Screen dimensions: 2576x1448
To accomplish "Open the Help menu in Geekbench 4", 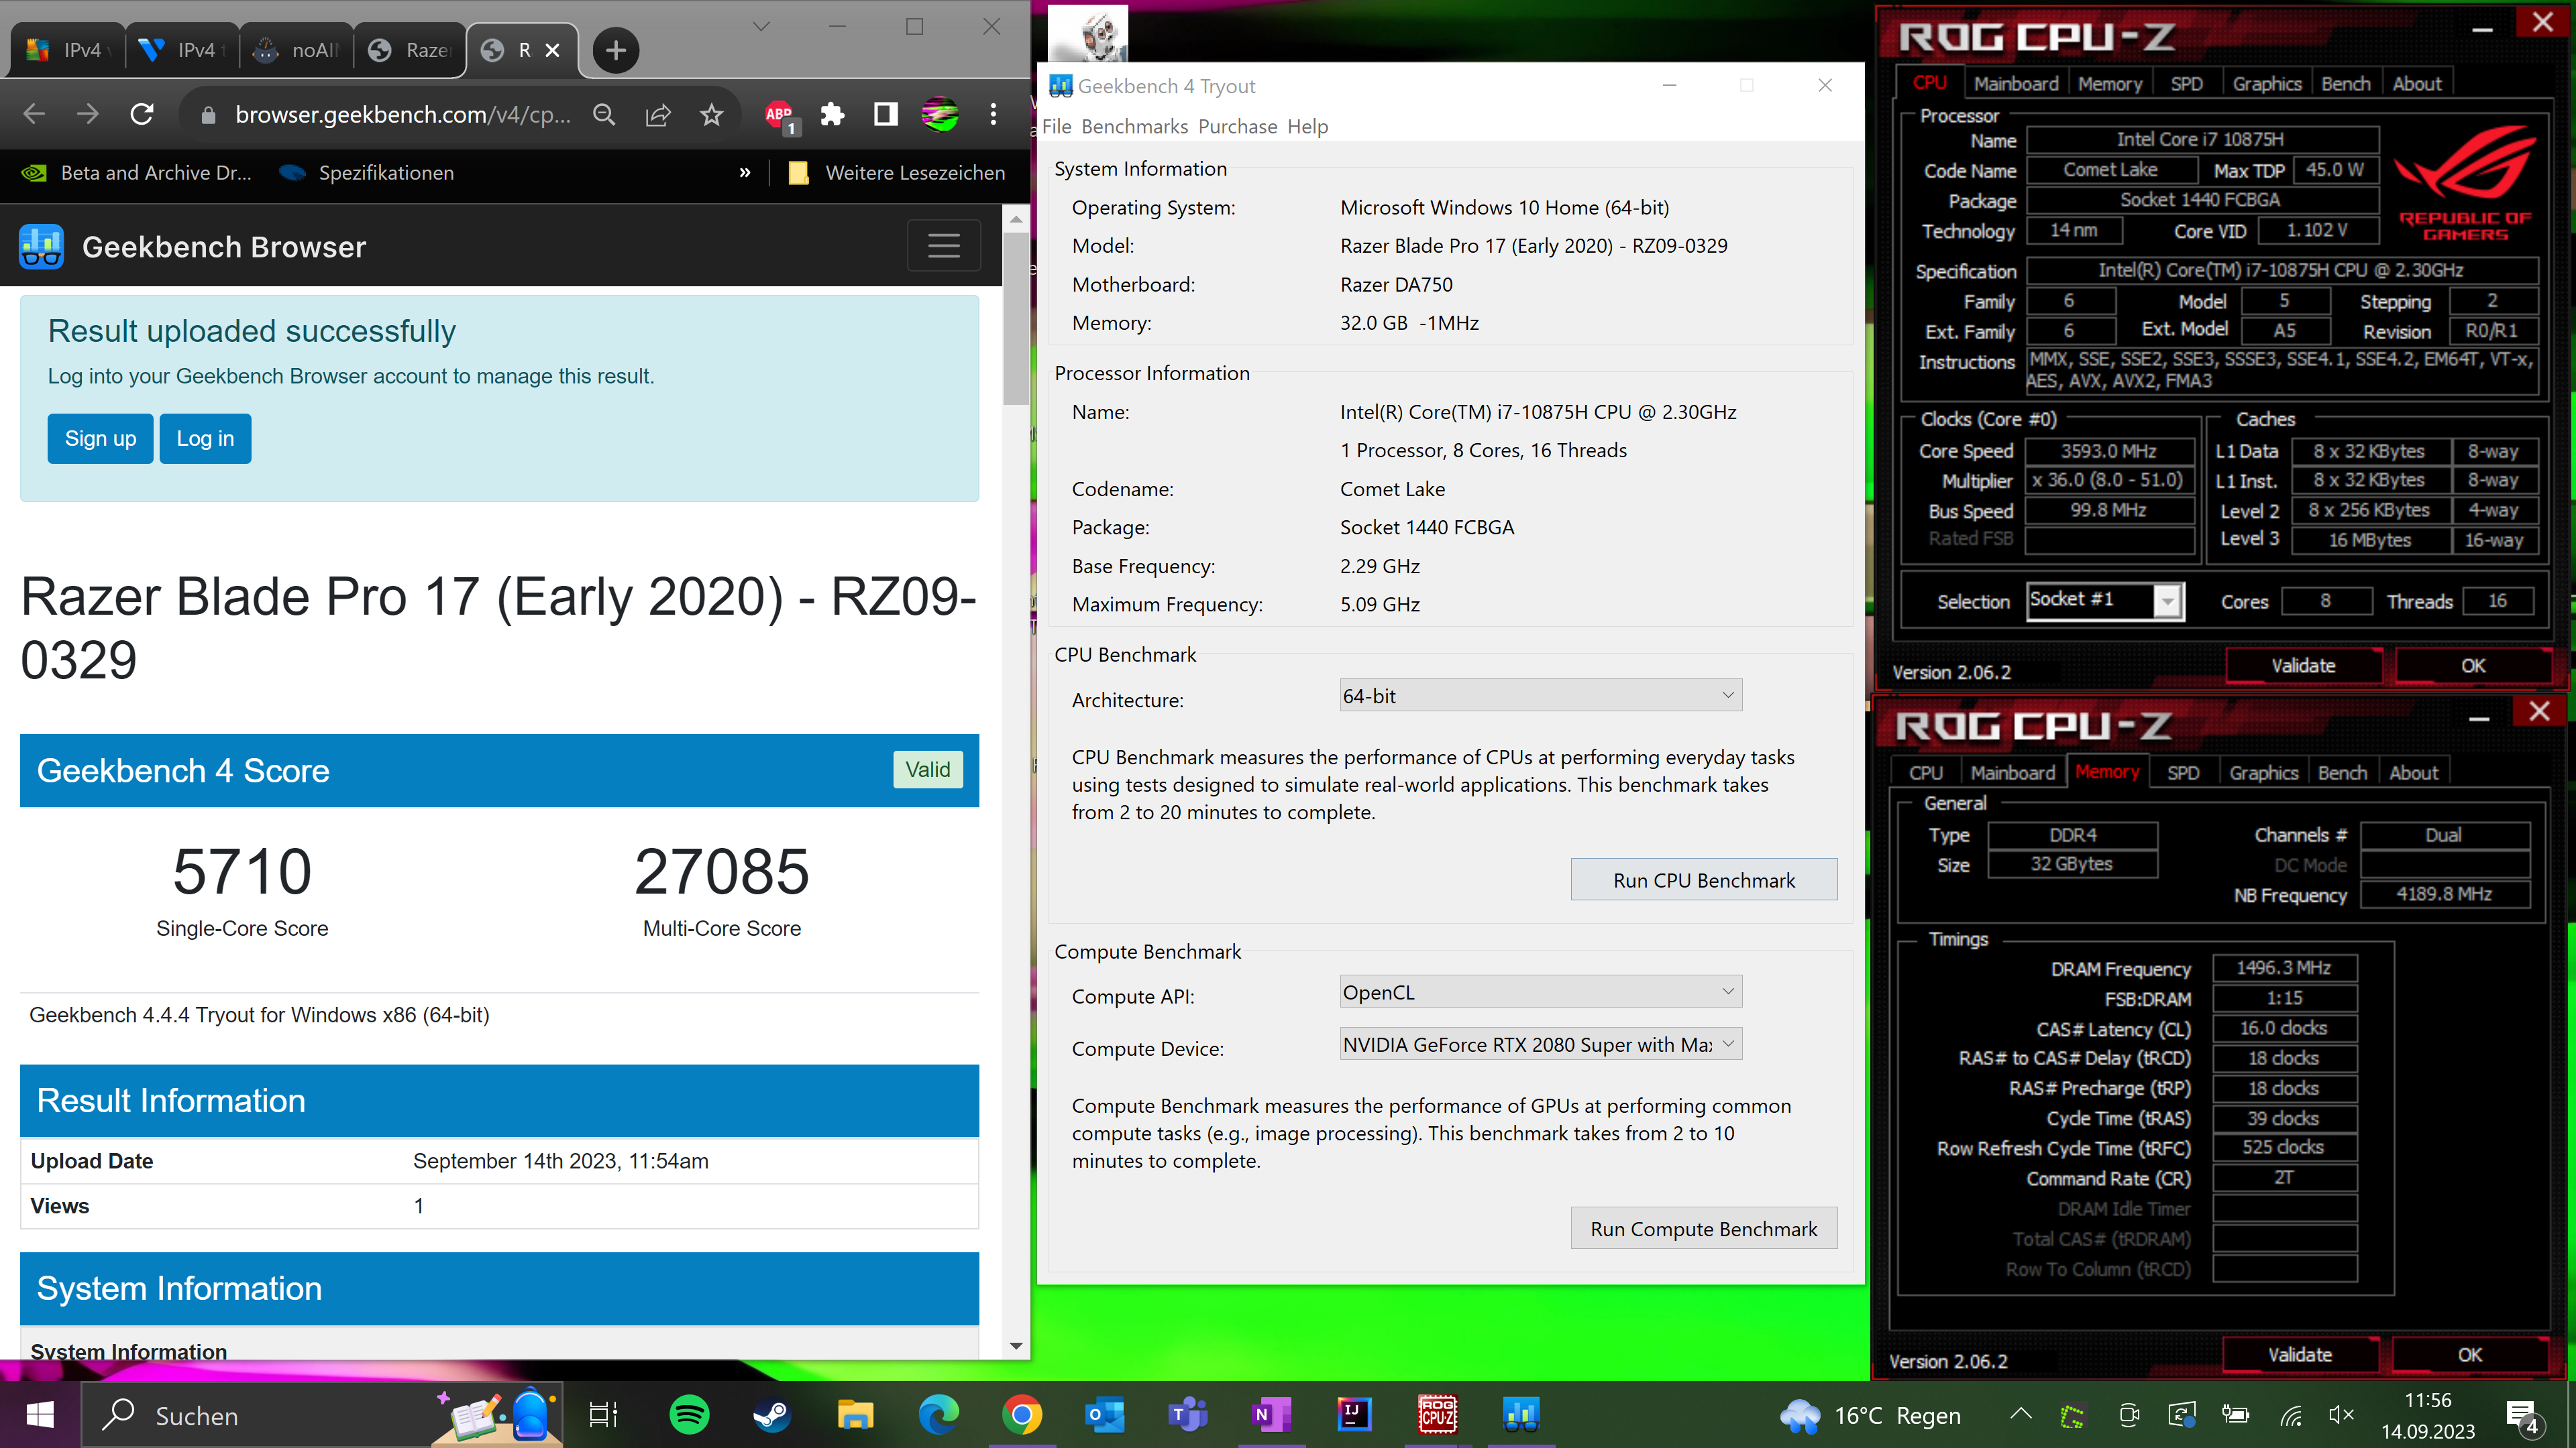I will pos(1307,127).
